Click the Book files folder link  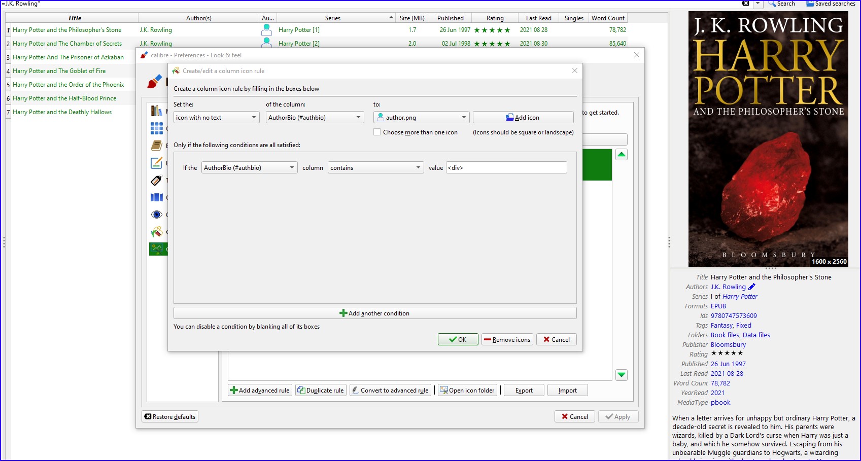tap(725, 335)
